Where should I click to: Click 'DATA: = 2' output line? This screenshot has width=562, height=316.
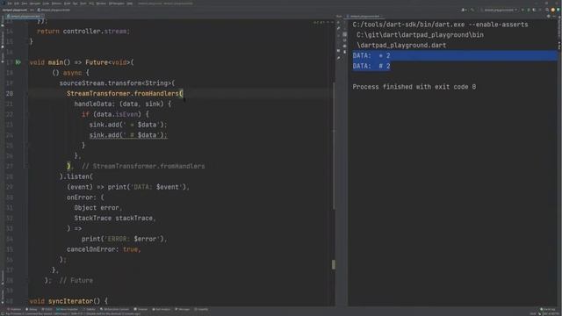(x=371, y=55)
